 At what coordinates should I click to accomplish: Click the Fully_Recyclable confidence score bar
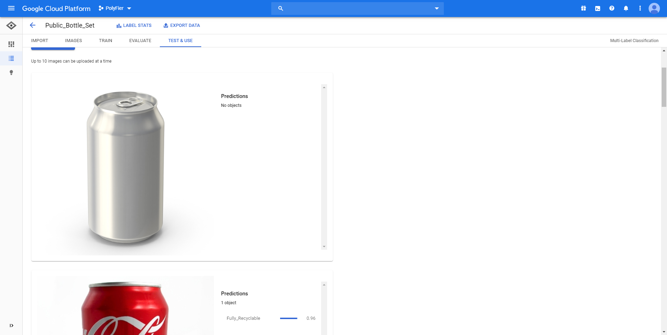click(289, 318)
